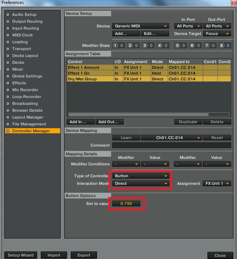The image size is (237, 259).
Task: Select Transport in the sidebar
Action: (x=22, y=49)
